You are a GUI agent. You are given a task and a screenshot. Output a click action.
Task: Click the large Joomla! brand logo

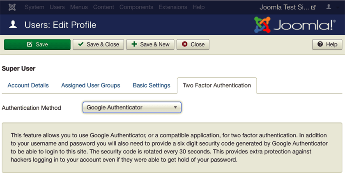pyautogui.click(x=295, y=25)
